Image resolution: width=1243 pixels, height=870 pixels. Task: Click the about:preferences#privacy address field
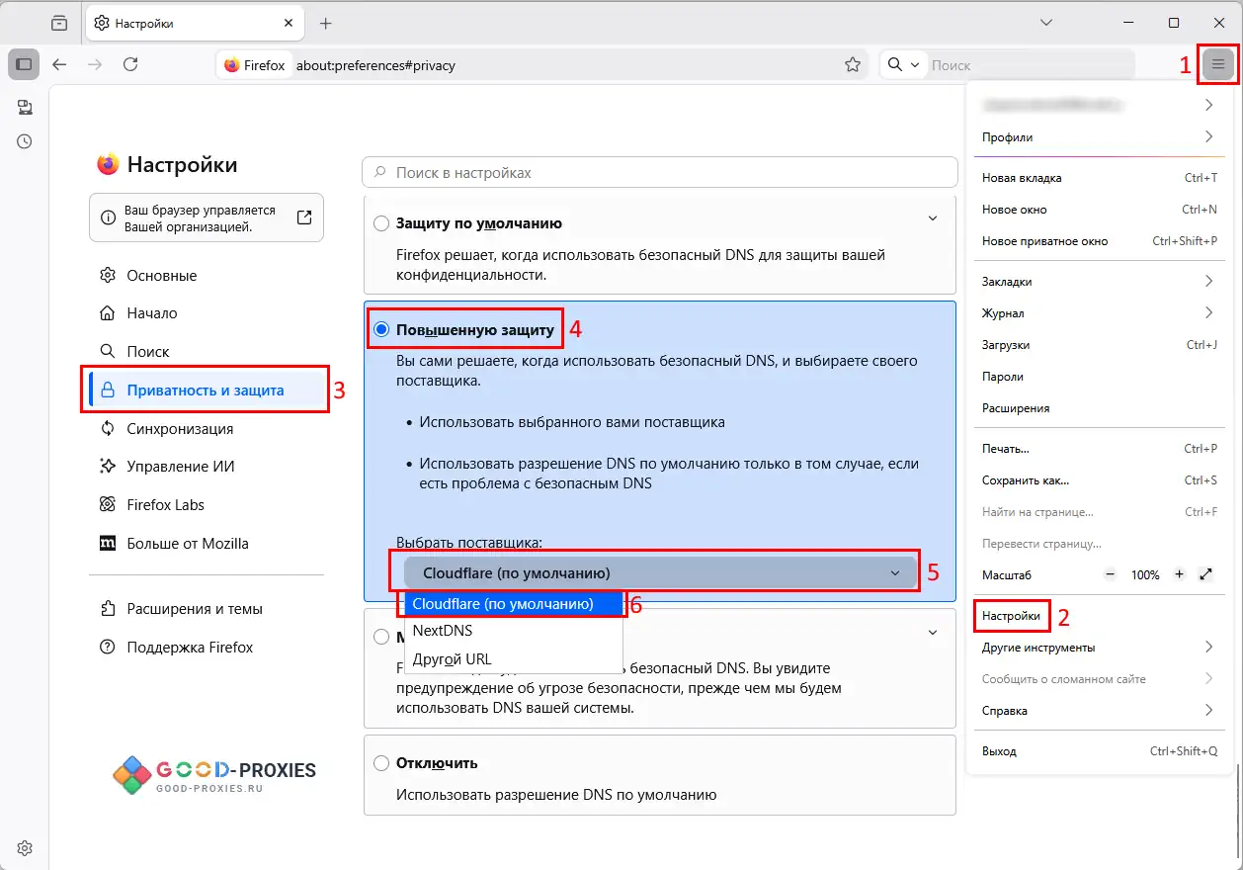(565, 65)
